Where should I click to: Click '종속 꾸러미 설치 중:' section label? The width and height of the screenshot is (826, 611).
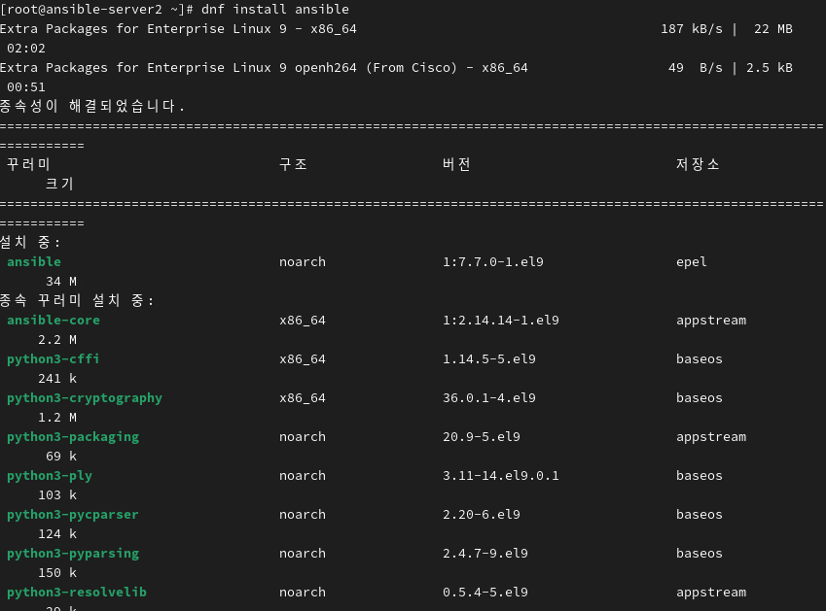[77, 301]
